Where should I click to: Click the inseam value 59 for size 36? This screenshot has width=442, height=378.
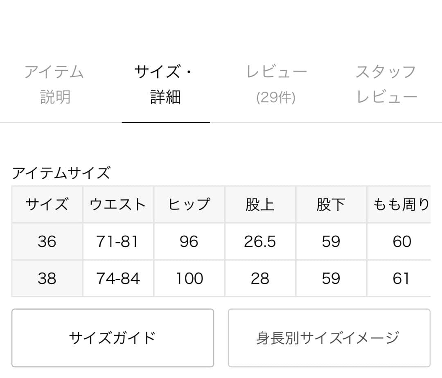(x=331, y=241)
